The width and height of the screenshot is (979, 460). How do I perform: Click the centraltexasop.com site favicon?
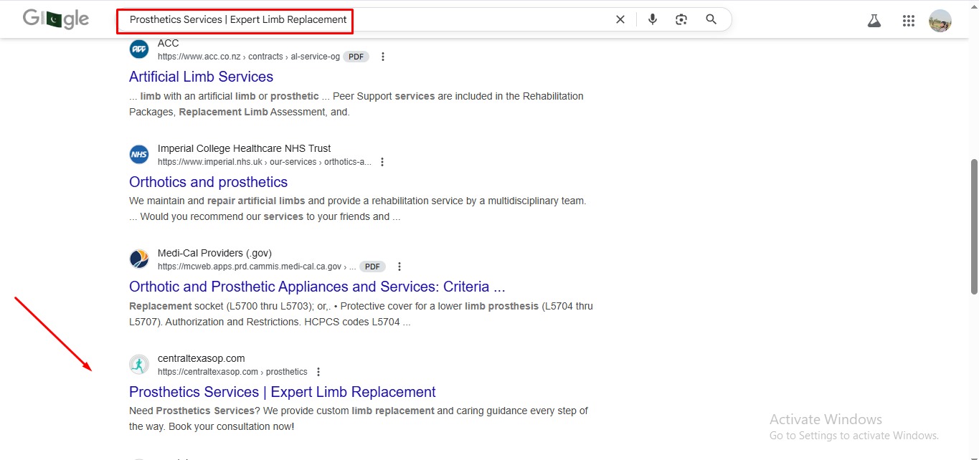click(x=139, y=365)
